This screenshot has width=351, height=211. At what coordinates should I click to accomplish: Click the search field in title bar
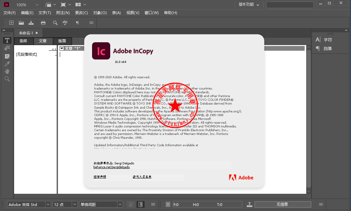(x=290, y=5)
